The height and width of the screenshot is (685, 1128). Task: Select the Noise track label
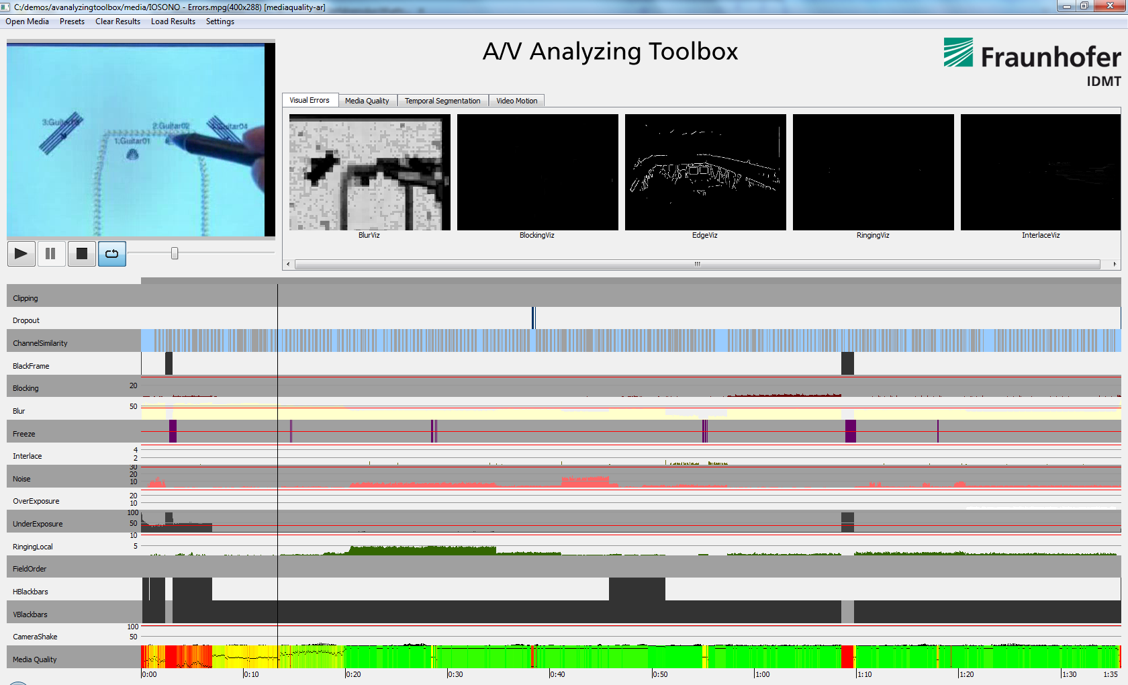coord(21,479)
